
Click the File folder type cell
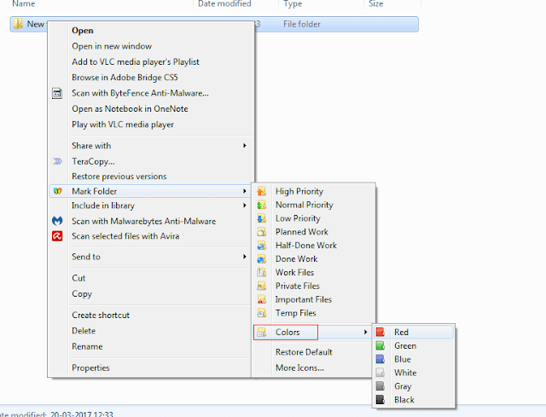pos(301,25)
